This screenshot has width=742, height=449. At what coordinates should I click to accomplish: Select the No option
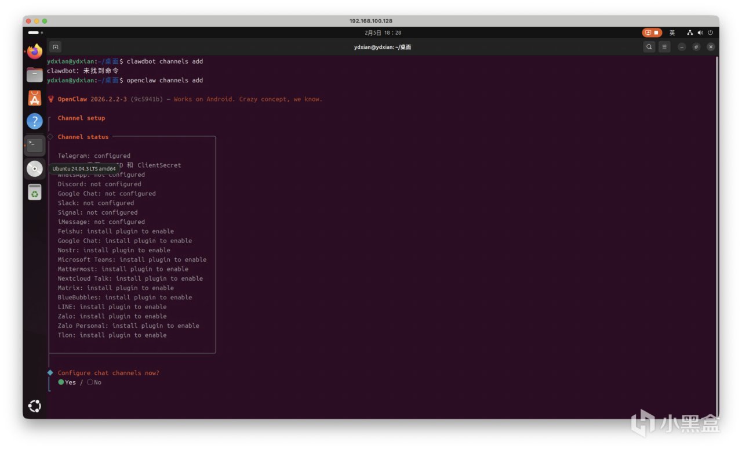(x=94, y=382)
